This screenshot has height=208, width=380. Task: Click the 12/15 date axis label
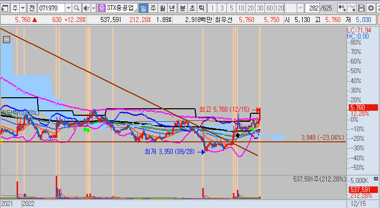tap(358, 203)
